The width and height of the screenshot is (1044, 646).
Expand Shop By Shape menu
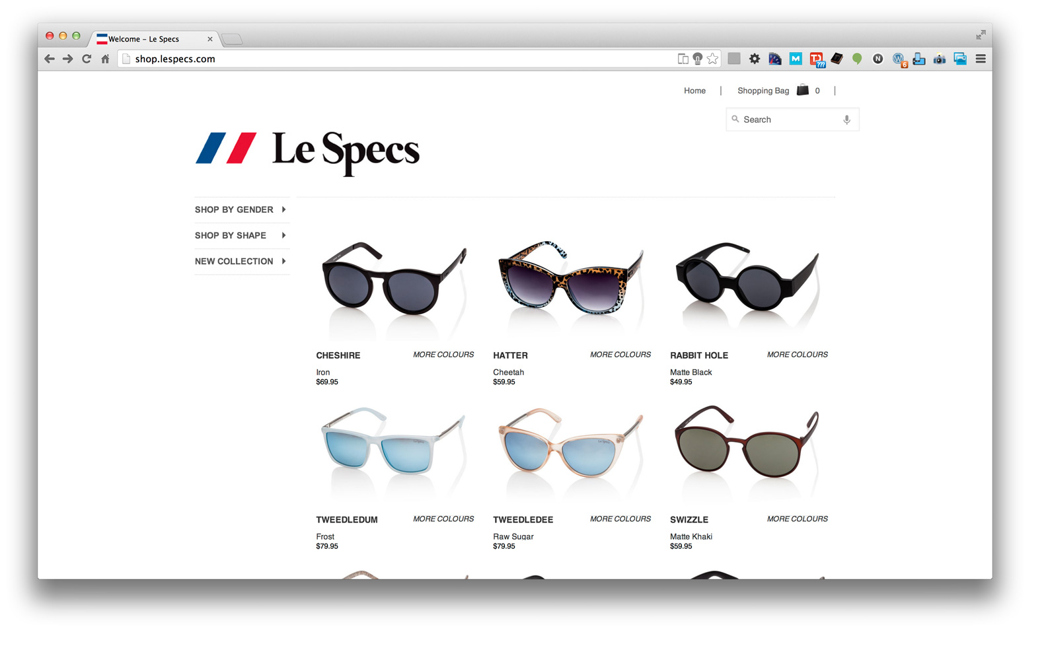241,235
